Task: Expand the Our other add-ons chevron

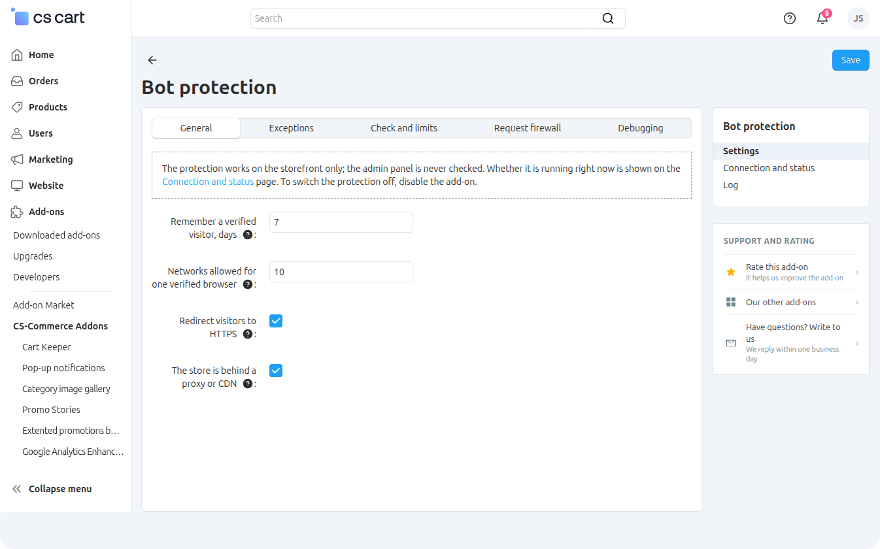Action: pyautogui.click(x=857, y=302)
